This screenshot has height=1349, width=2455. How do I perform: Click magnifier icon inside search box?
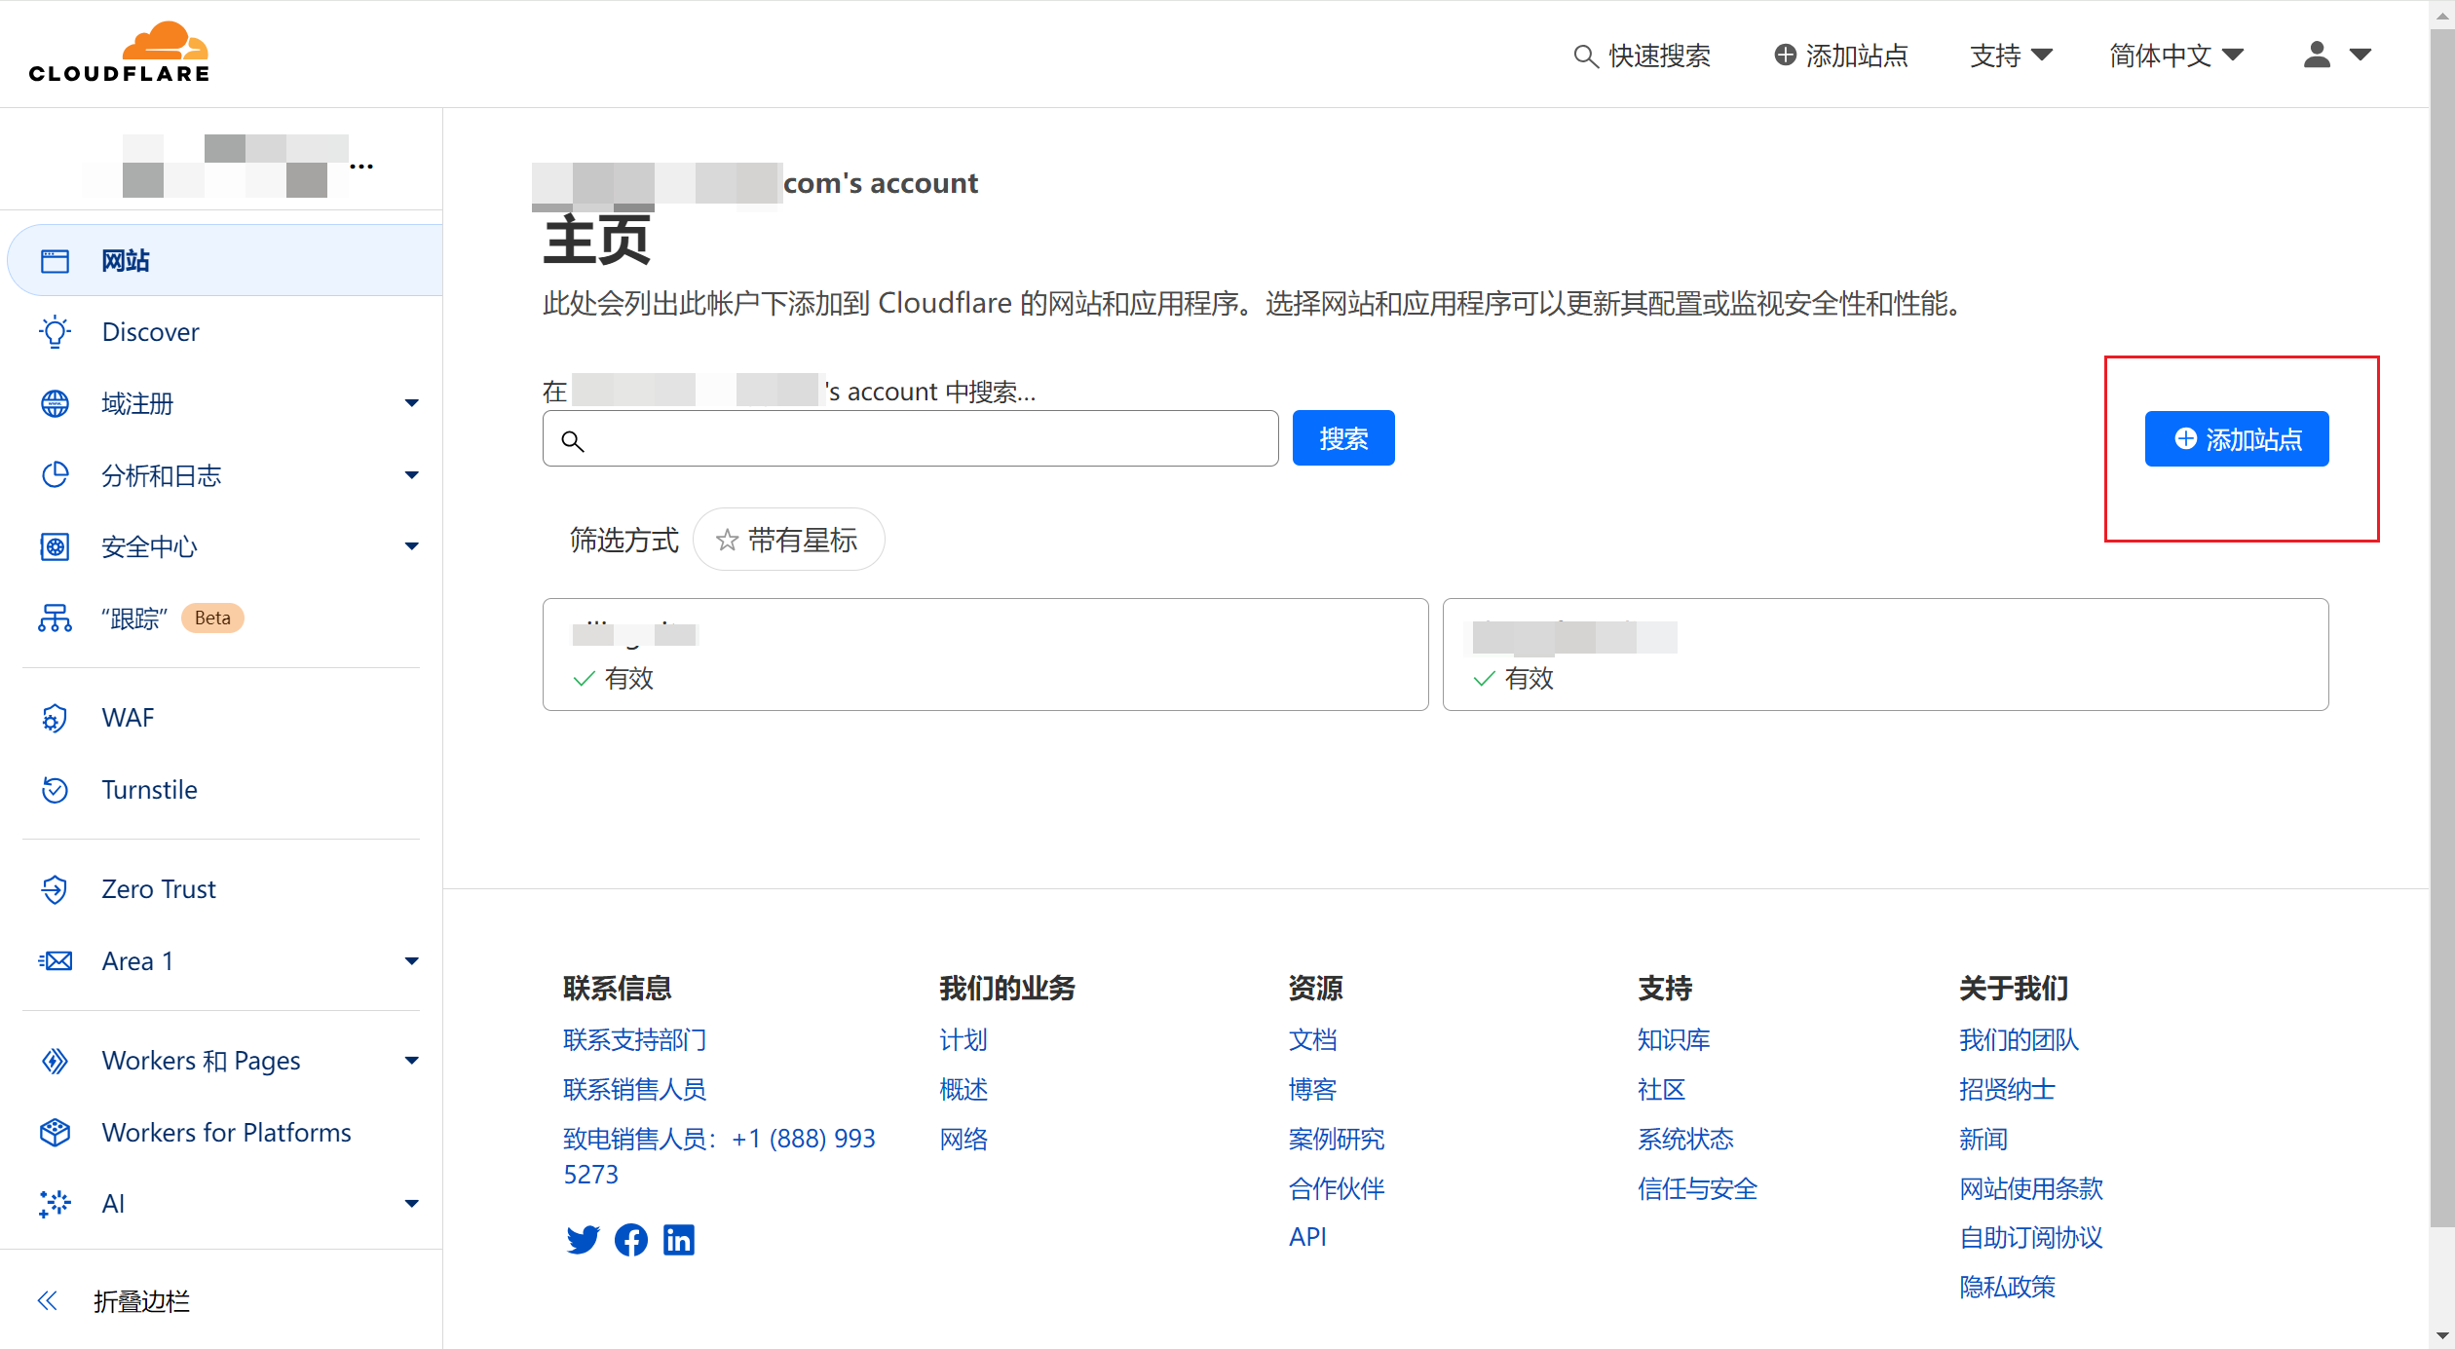573,441
